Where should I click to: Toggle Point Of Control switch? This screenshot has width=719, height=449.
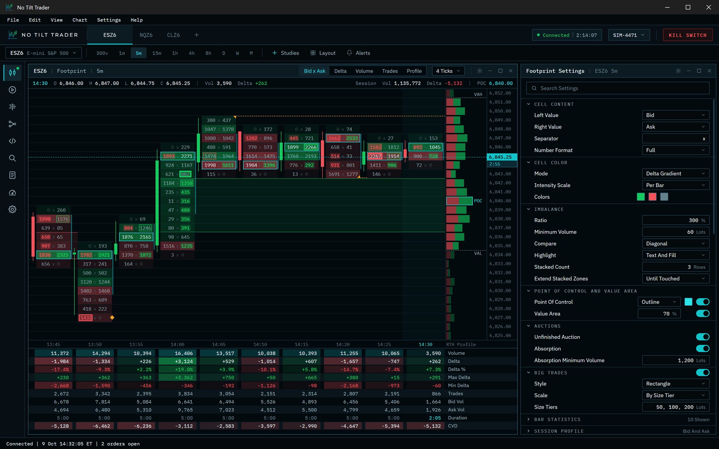tap(703, 302)
